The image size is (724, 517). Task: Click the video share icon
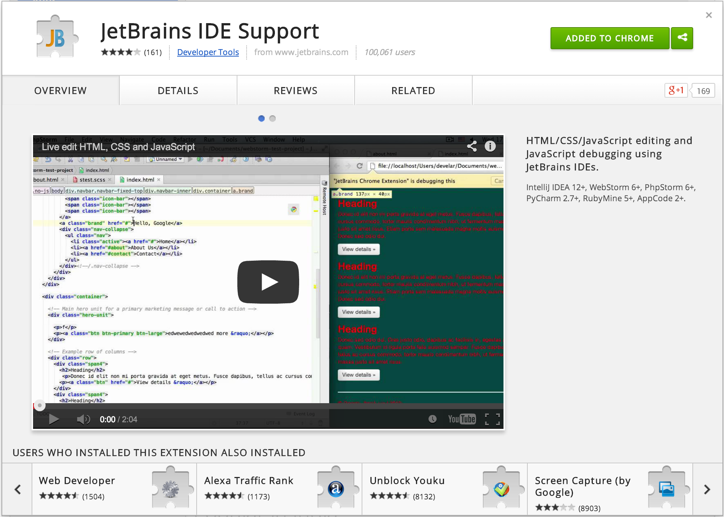472,147
